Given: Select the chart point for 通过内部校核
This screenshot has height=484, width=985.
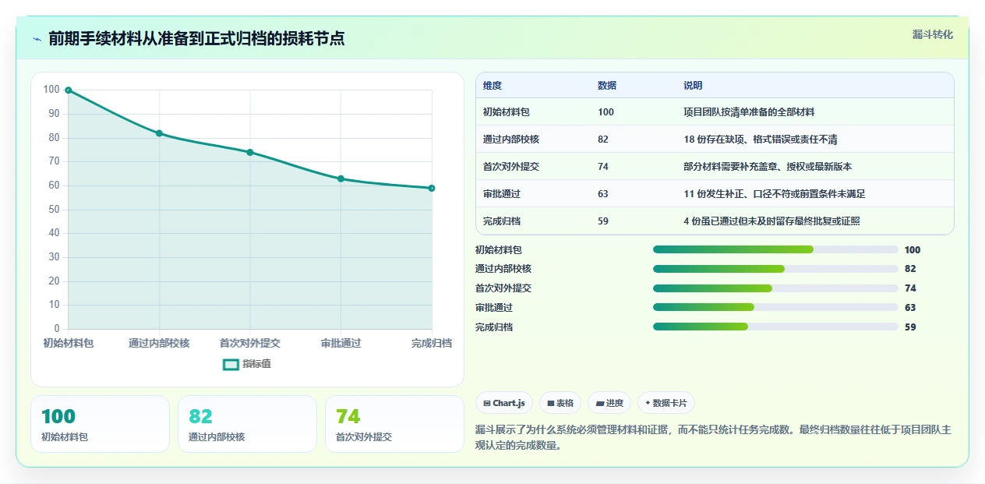Looking at the screenshot, I should tap(159, 133).
